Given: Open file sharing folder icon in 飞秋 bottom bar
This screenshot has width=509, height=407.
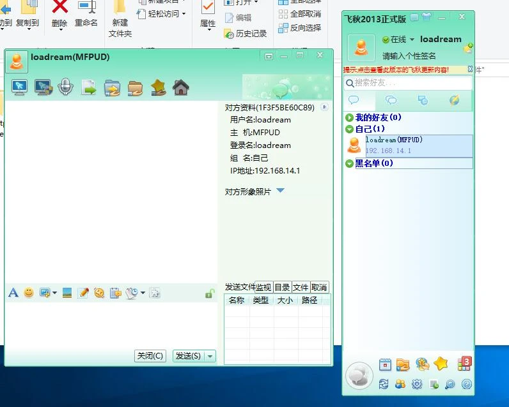Looking at the screenshot, I should click(403, 365).
